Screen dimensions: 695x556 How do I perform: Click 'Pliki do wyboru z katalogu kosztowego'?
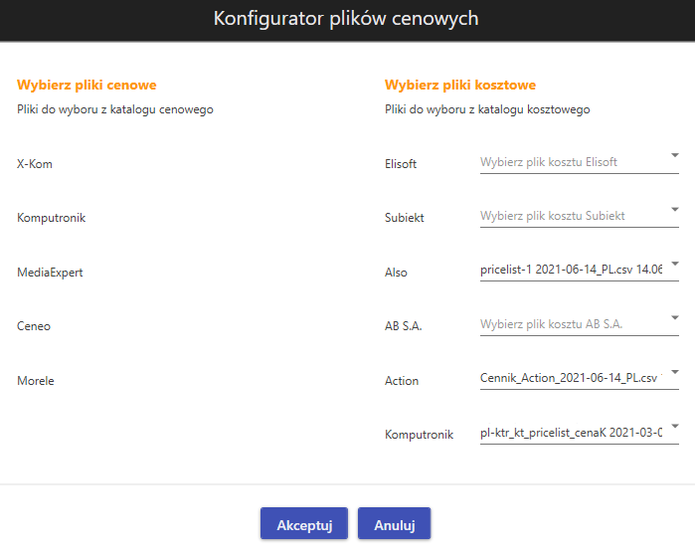coord(487,109)
